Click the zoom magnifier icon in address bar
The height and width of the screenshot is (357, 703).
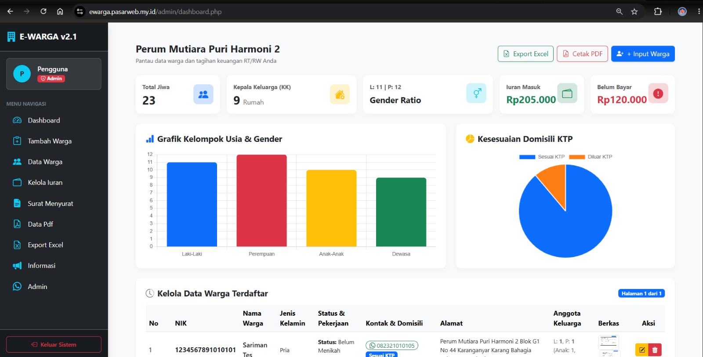(620, 11)
